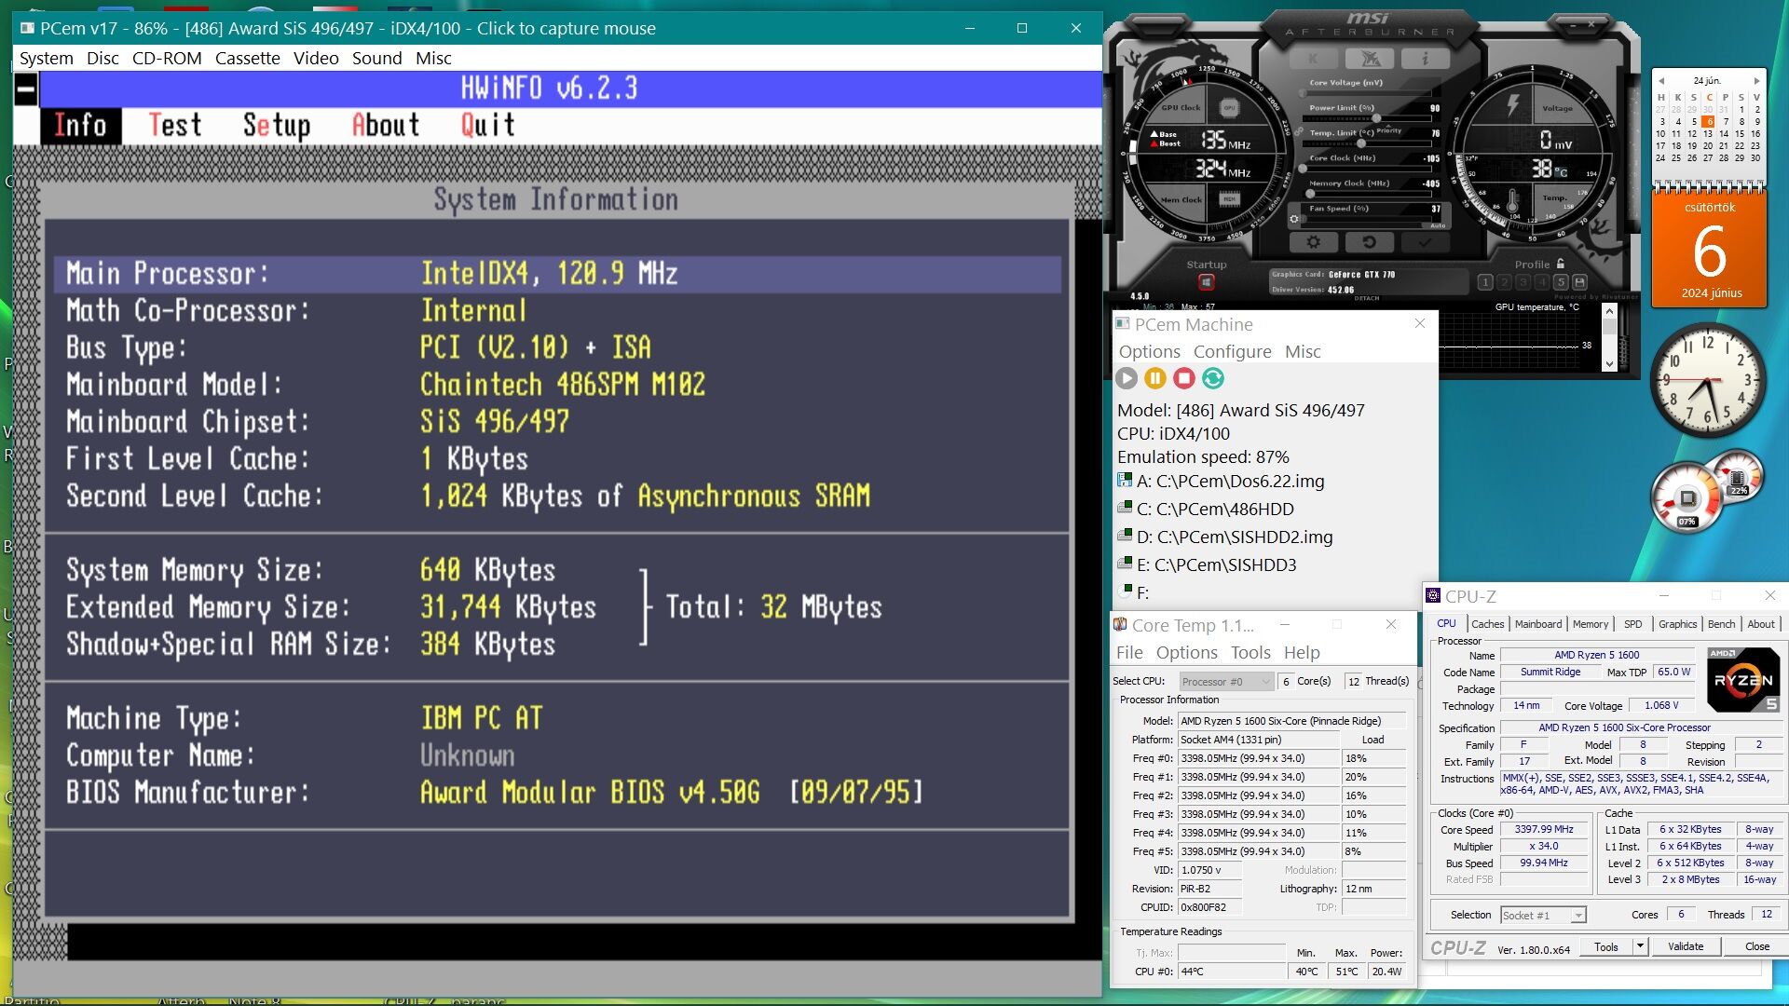Viewport: 1789px width, 1006px height.
Task: Select Afterburner profile slot 1
Action: [1485, 282]
